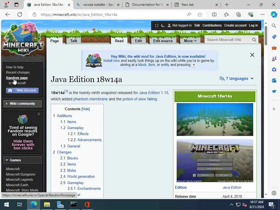Open the Recent changes link
This screenshot has height=210, width=280.
18,72
